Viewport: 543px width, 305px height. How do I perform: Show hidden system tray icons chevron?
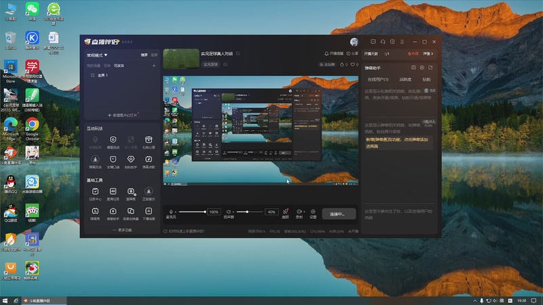(x=474, y=301)
